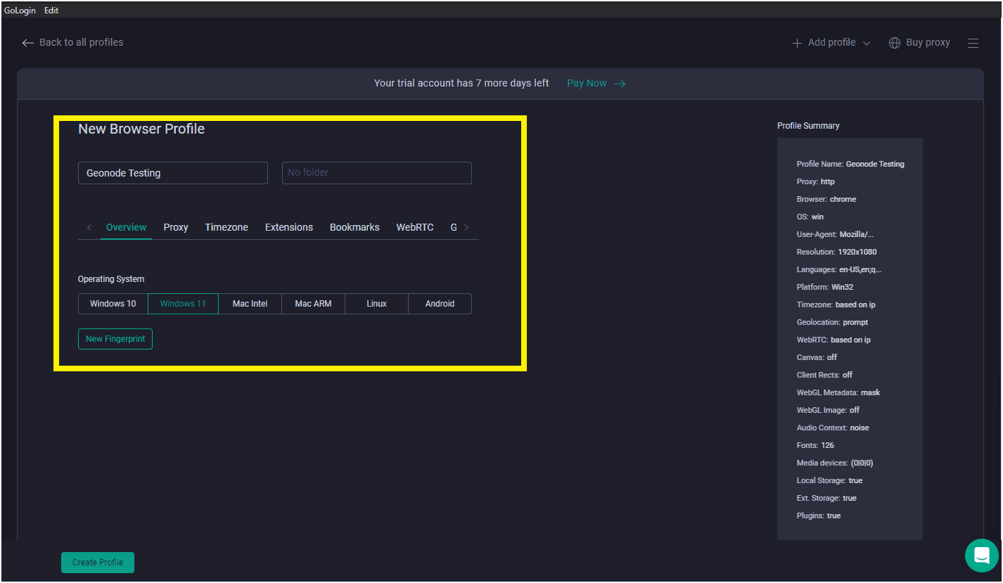The width and height of the screenshot is (1003, 583).
Task: Click the Create Profile button
Action: tap(97, 562)
